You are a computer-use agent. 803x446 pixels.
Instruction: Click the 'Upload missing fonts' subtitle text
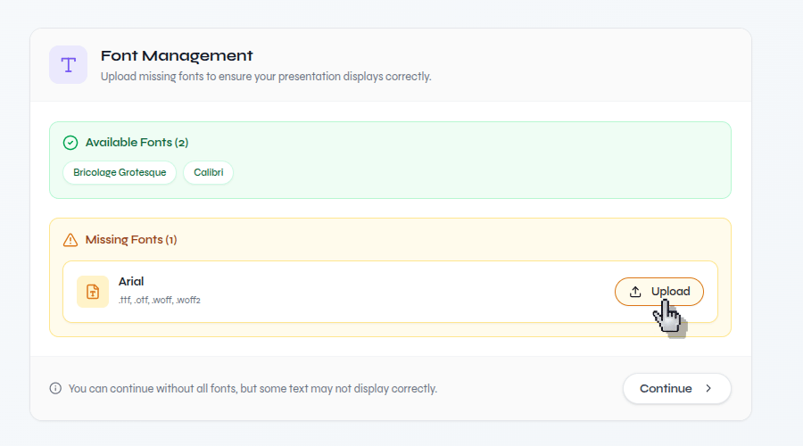[x=266, y=77]
